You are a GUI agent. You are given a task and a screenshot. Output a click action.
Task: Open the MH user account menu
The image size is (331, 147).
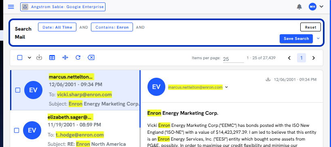[316, 7]
